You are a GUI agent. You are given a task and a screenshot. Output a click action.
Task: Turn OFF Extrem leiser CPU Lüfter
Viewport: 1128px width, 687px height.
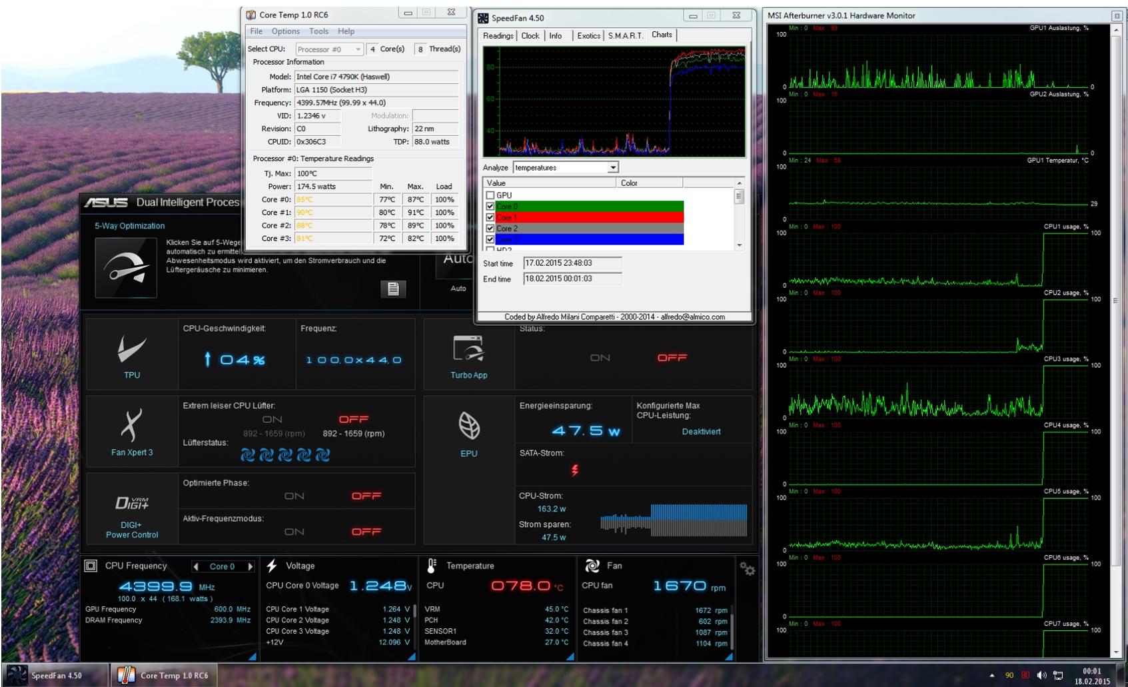click(x=353, y=419)
